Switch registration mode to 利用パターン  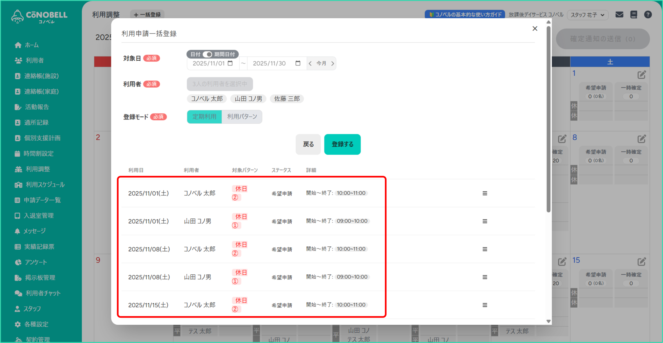click(242, 117)
